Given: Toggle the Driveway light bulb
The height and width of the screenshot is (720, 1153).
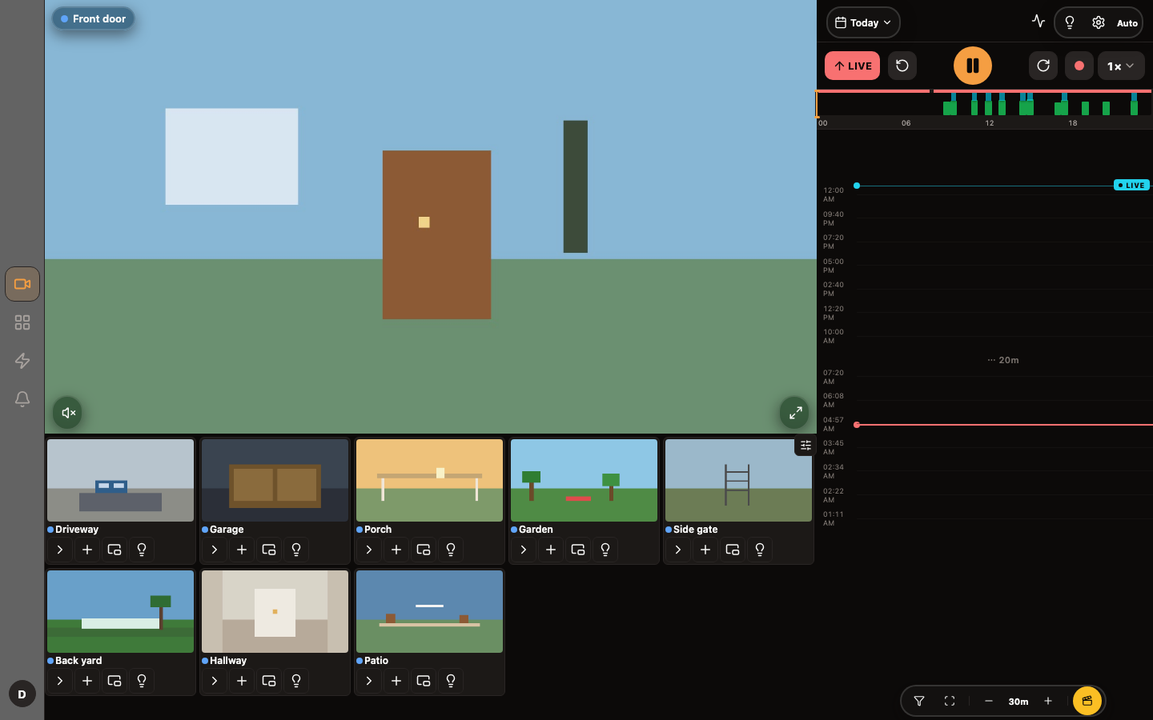Looking at the screenshot, I should (x=142, y=550).
